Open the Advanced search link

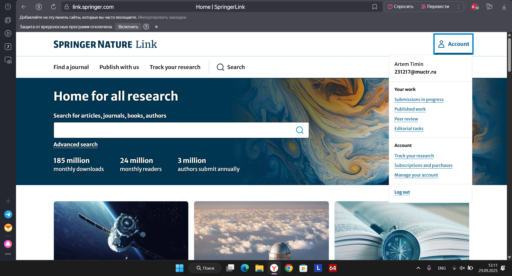75,145
